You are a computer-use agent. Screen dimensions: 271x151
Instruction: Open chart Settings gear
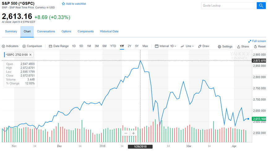(x=219, y=47)
